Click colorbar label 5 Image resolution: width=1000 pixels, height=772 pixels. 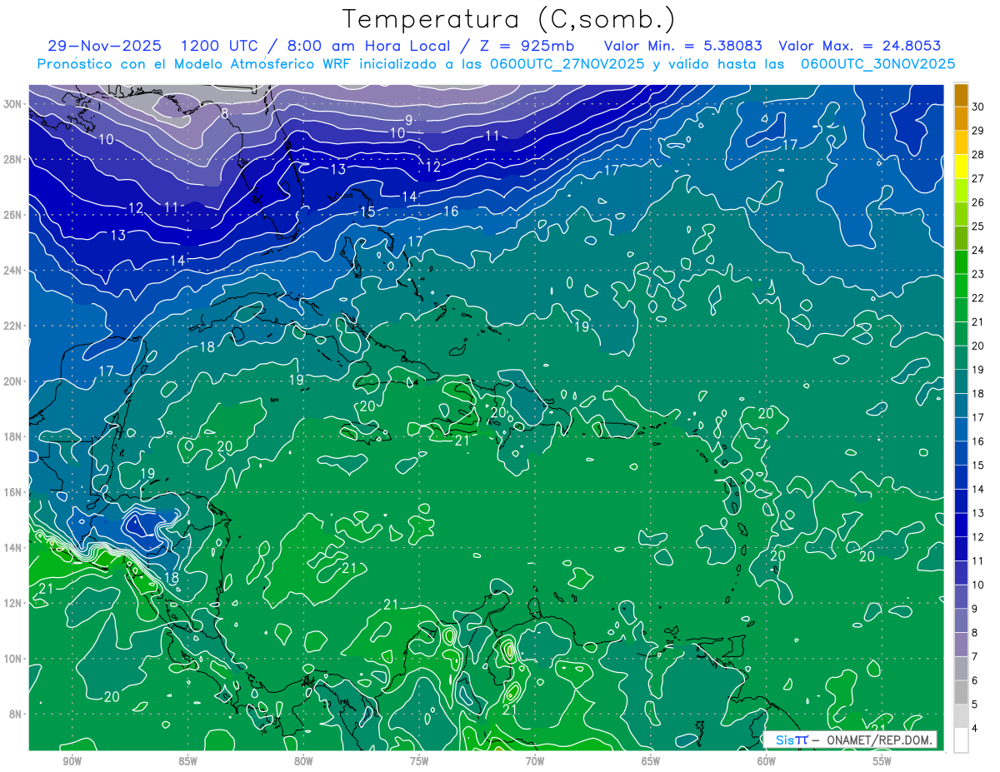[975, 705]
